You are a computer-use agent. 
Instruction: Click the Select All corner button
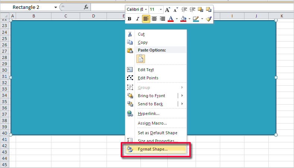(x=4, y=16)
